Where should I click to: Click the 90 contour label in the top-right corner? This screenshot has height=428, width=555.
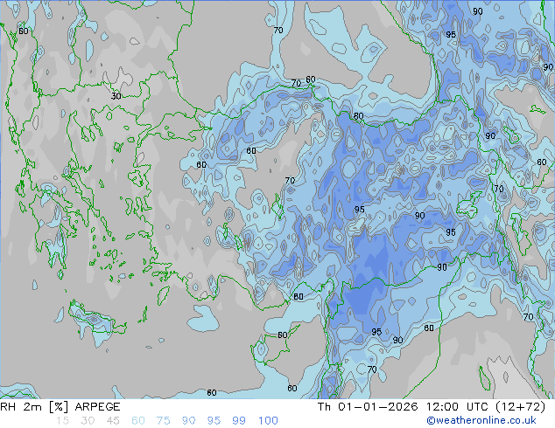[478, 11]
